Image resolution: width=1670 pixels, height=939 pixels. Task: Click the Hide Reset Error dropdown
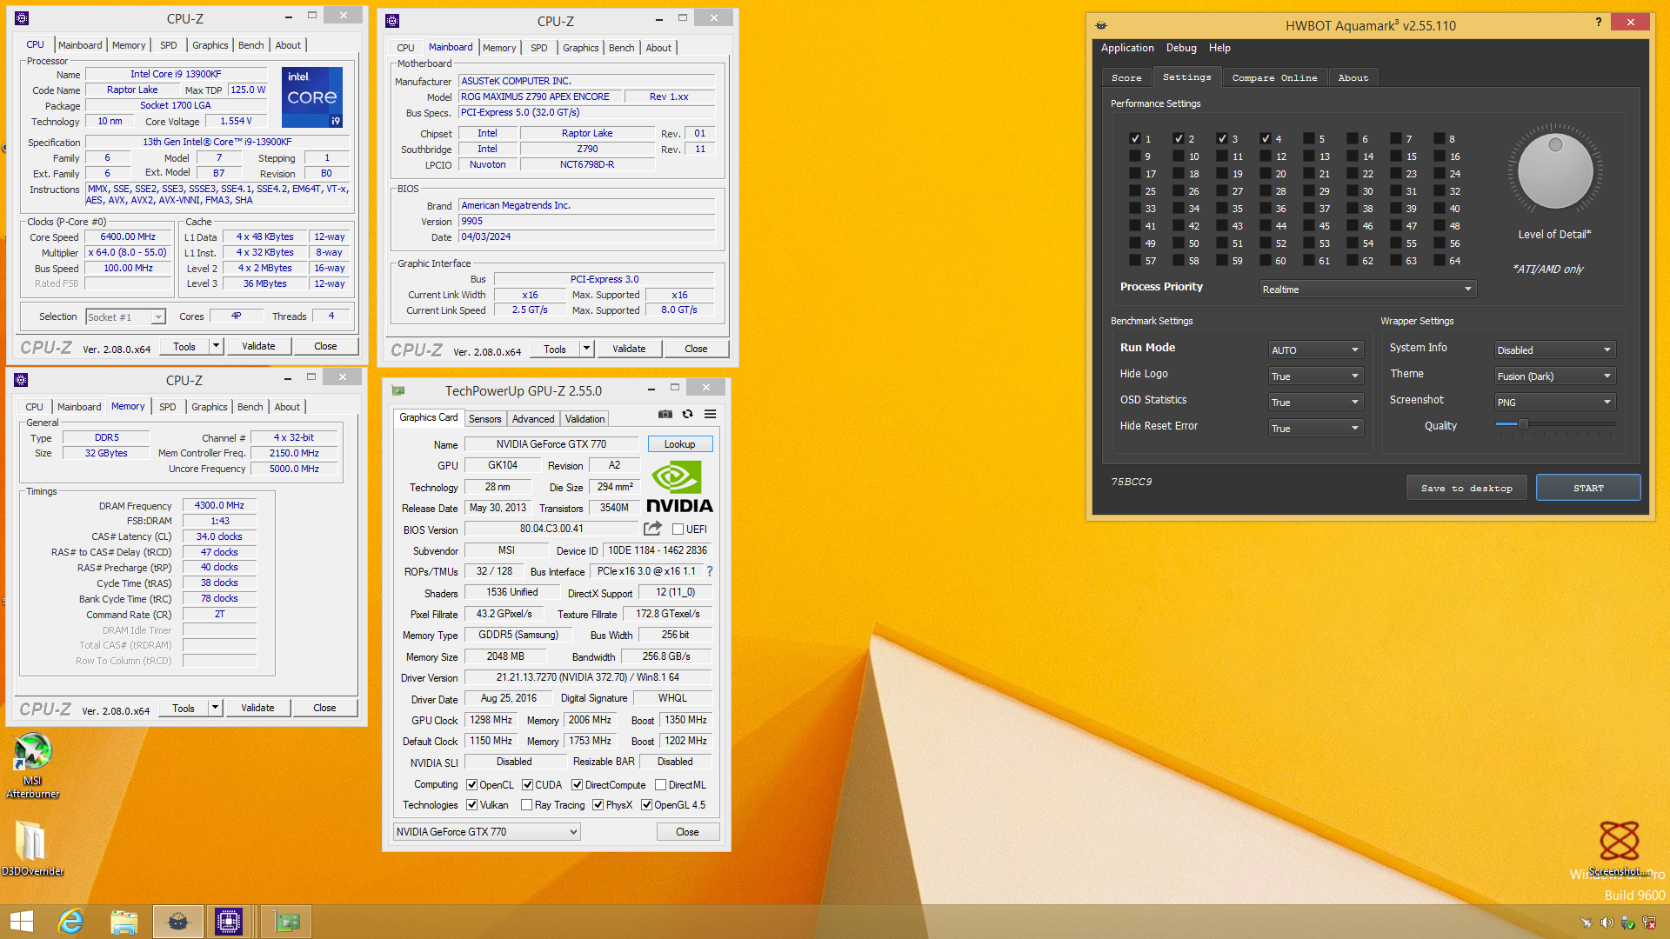1315,428
